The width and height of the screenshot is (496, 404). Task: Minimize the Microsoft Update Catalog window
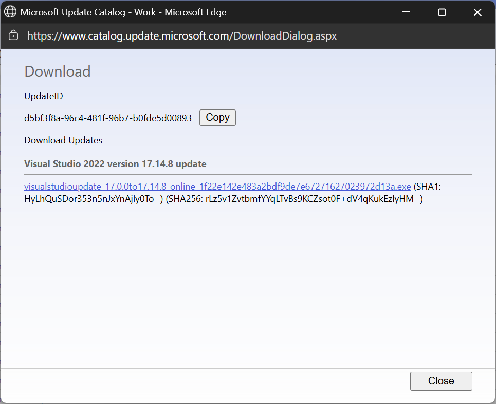click(406, 12)
